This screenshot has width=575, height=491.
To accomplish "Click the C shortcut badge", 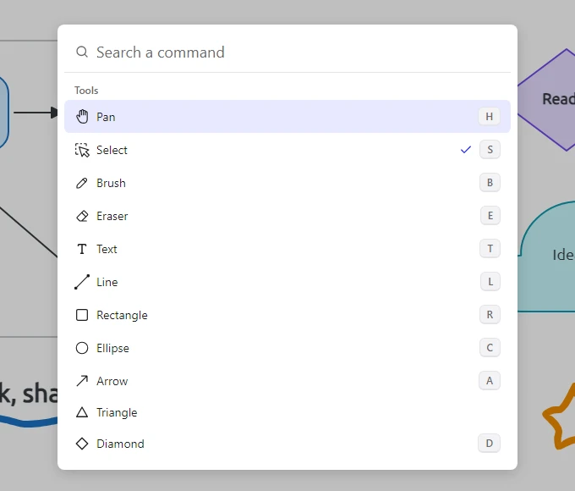I will pos(490,348).
